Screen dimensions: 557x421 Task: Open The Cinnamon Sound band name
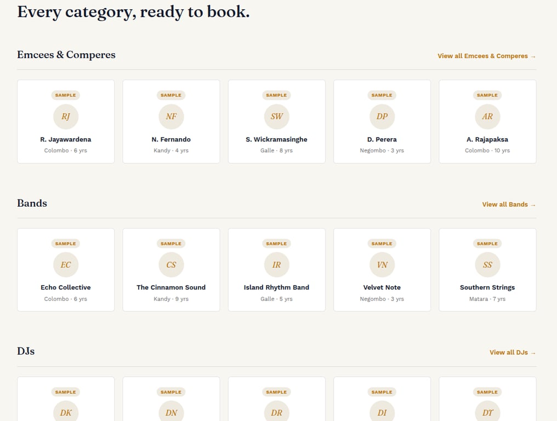click(x=171, y=287)
